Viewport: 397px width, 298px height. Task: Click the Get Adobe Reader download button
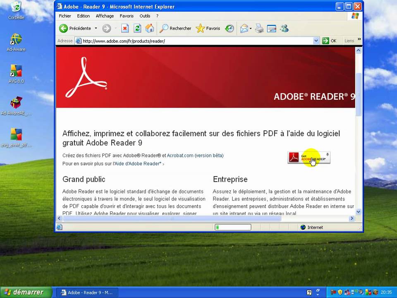tap(309, 158)
